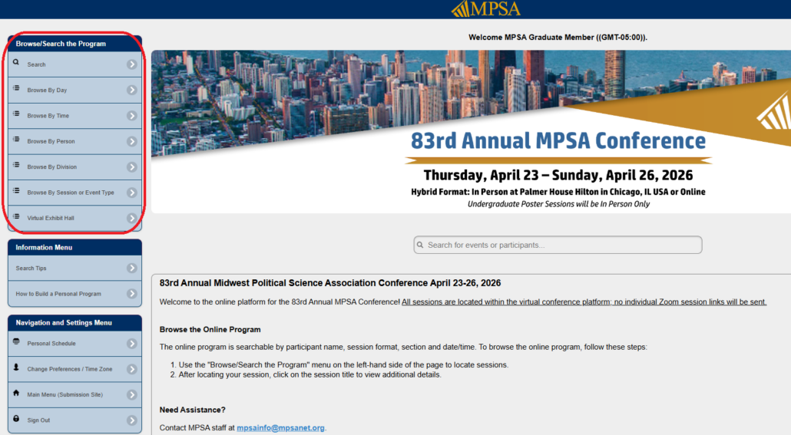Click the MPSA logo in the header
791x435 pixels.
pyautogui.click(x=485, y=9)
